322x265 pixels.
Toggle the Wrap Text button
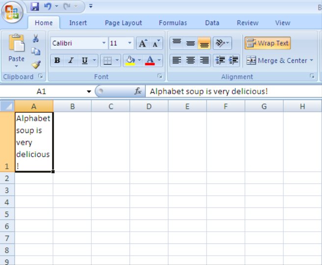coord(268,43)
